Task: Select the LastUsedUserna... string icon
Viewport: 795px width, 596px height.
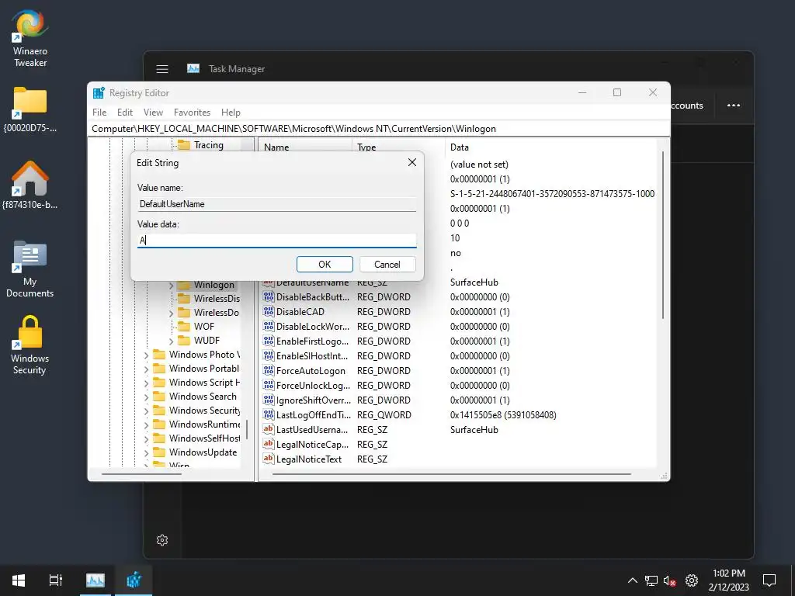Action: click(x=268, y=429)
